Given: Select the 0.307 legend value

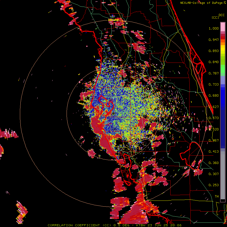Looking at the screenshot, I should (x=214, y=174).
